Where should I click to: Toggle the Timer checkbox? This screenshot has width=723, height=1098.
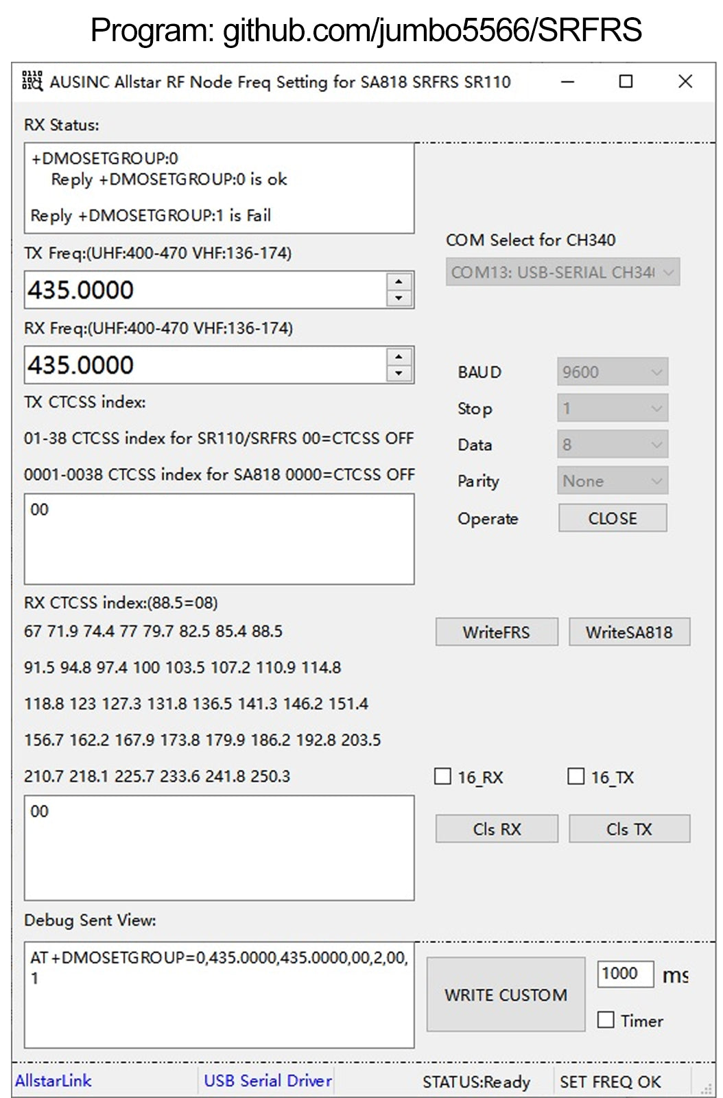tap(606, 1020)
